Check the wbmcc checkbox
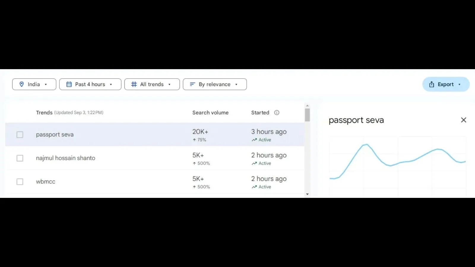 pos(20,182)
